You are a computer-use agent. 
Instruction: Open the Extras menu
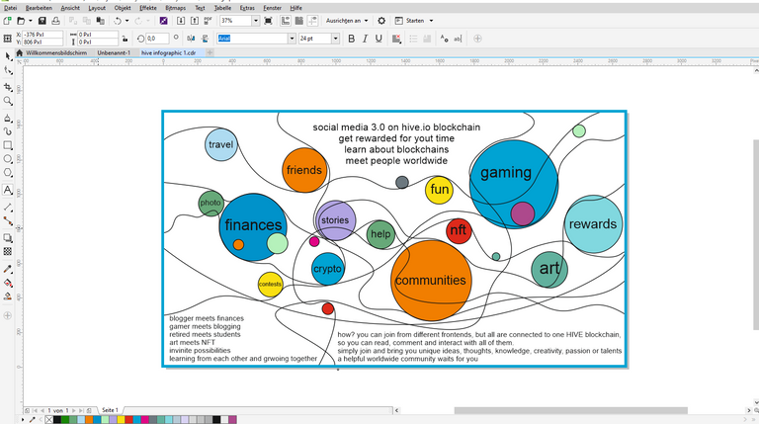coord(247,8)
